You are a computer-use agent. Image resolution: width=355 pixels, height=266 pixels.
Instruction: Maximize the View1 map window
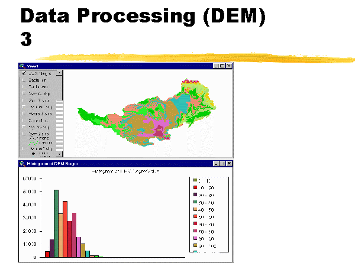222,66
